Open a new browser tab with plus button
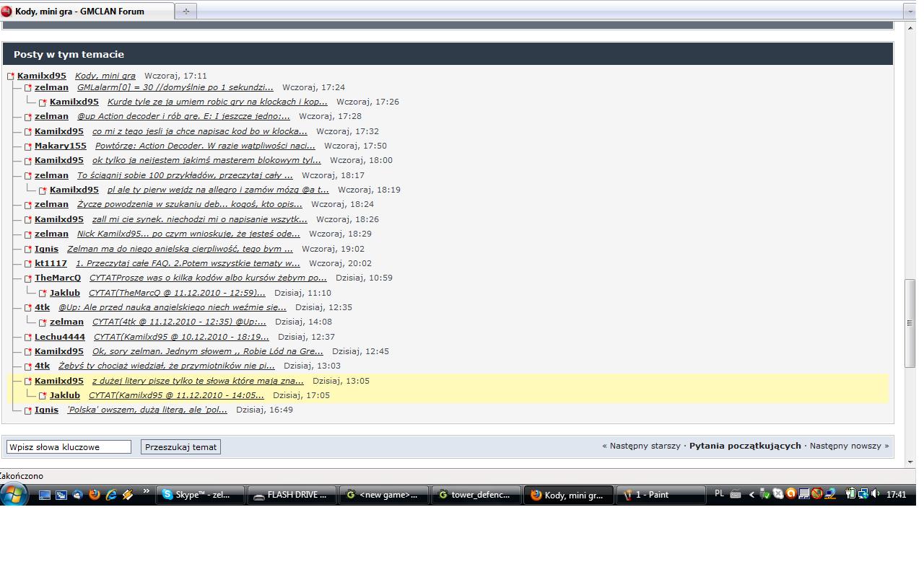 186,12
